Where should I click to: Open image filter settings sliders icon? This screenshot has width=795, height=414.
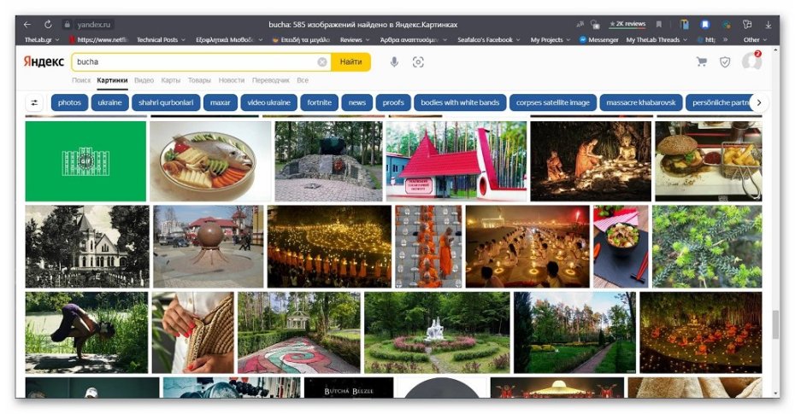tap(34, 102)
